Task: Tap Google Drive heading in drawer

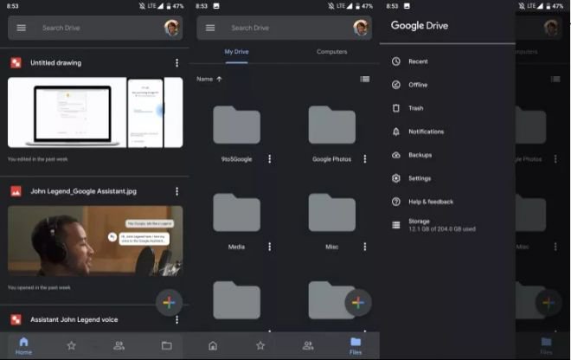Action: coord(419,25)
